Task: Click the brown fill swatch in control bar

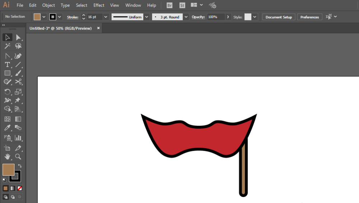Action: click(x=37, y=17)
